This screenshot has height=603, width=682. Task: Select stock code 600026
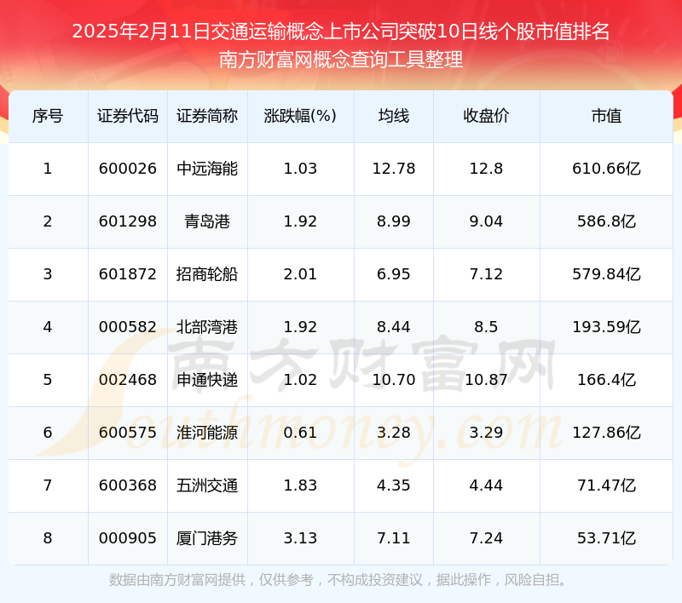(127, 169)
